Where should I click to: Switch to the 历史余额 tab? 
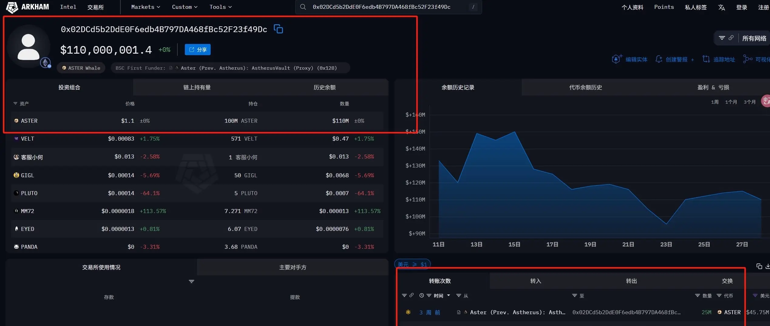(324, 87)
